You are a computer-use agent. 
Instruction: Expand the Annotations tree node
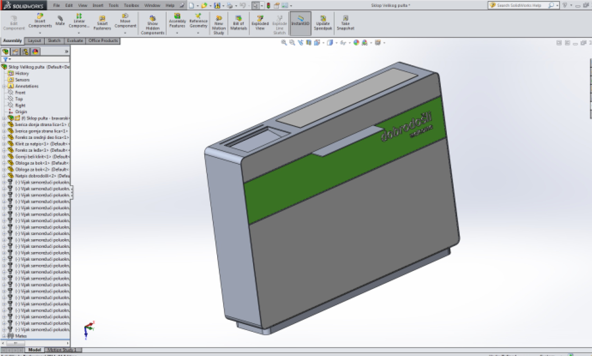click(4, 86)
